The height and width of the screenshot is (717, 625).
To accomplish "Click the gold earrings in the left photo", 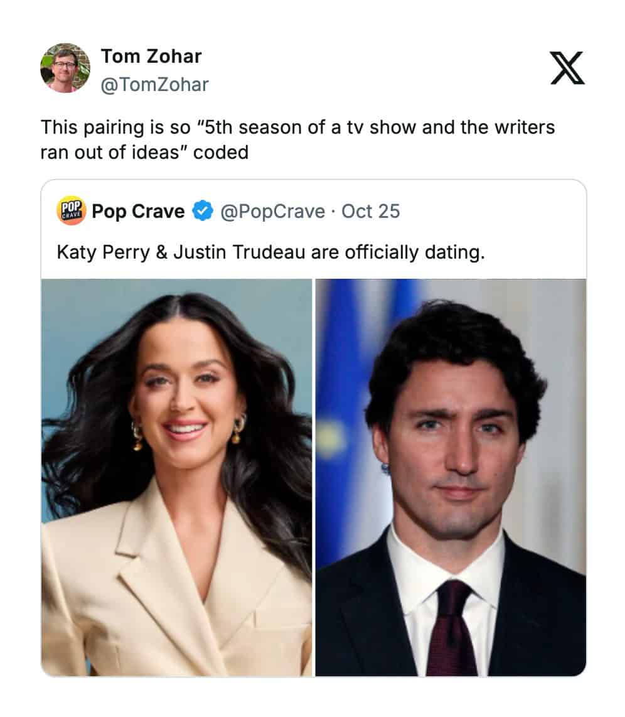I will click(x=137, y=436).
